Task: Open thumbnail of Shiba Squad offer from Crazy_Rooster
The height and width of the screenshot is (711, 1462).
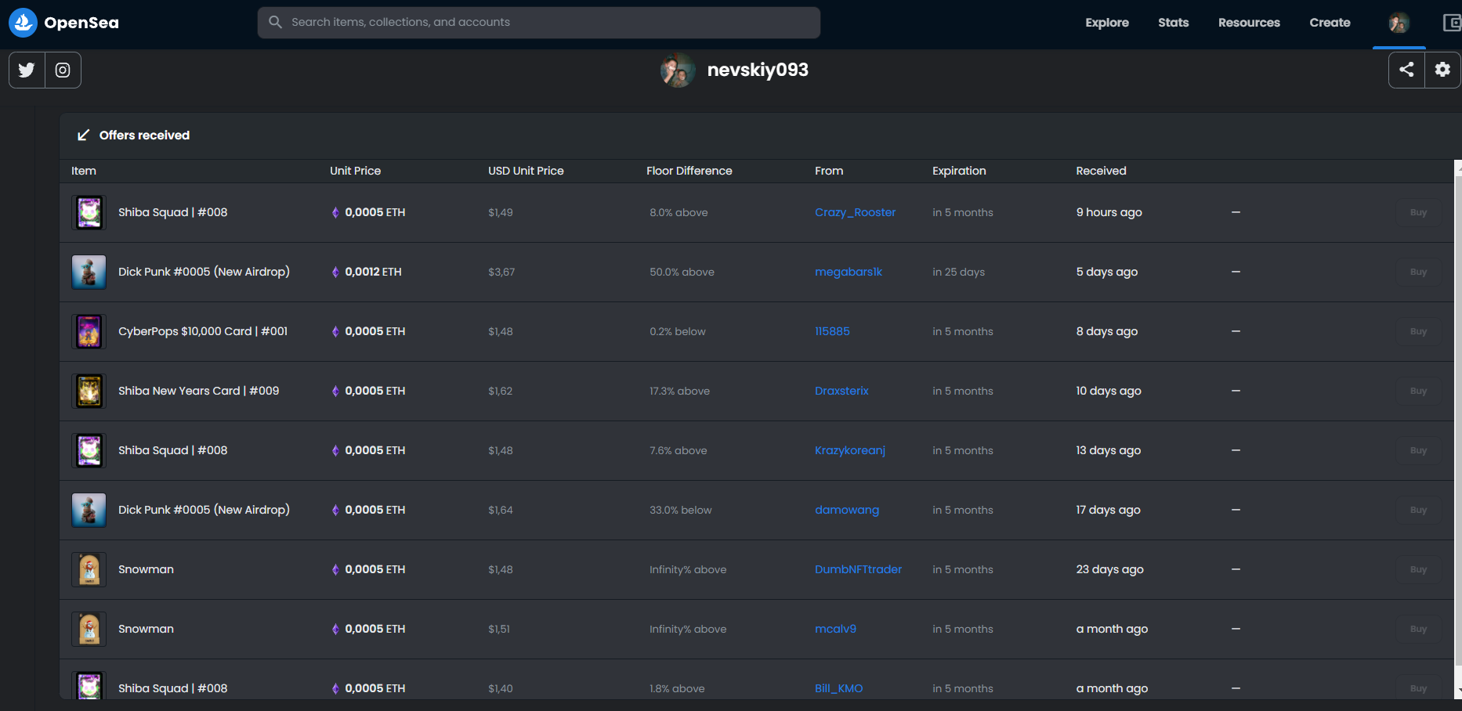Action: 89,212
